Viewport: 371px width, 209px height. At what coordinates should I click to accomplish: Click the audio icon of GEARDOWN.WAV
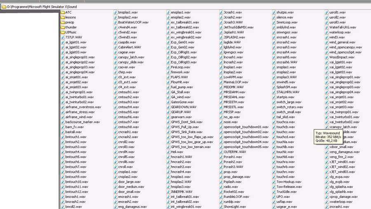168,107
